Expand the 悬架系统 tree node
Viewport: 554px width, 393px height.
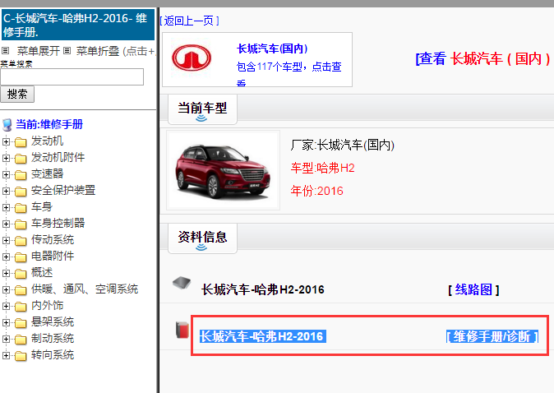coord(6,322)
